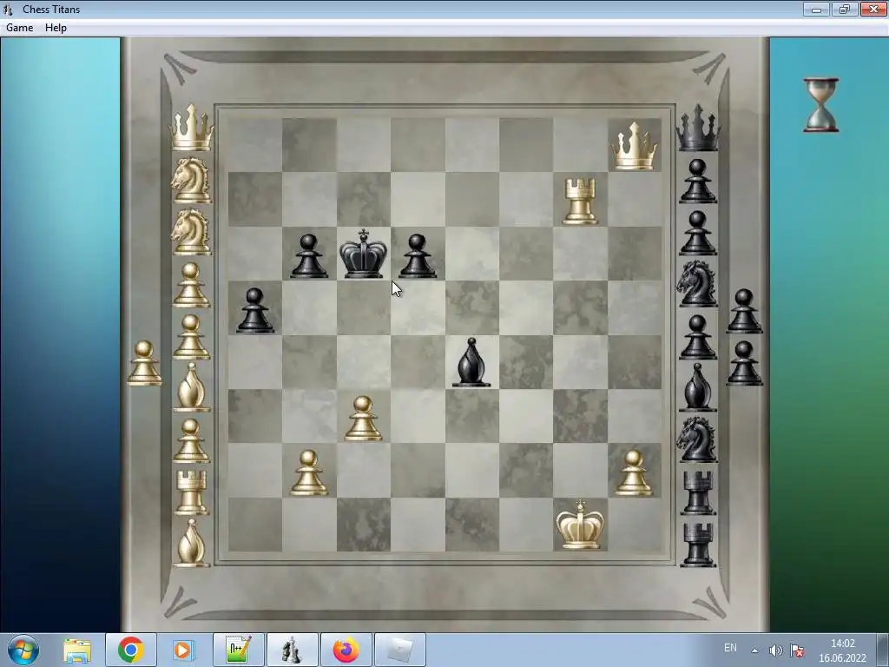The width and height of the screenshot is (889, 667).
Task: Click the black pawn on the a-file
Action: (x=255, y=310)
